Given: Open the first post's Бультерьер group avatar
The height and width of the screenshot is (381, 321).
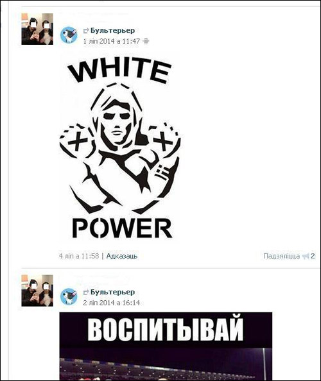Looking at the screenshot, I should click(69, 35).
